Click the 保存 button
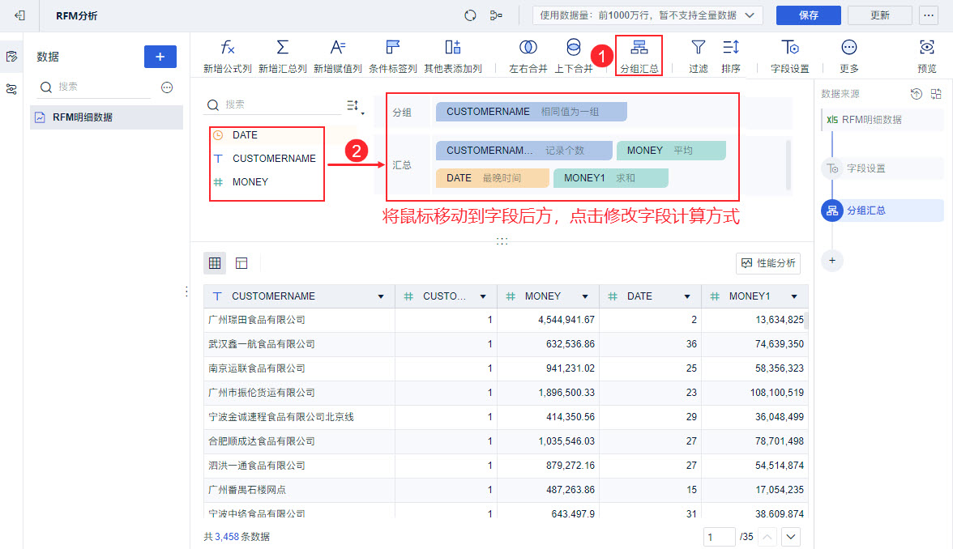953x549 pixels. coord(809,15)
